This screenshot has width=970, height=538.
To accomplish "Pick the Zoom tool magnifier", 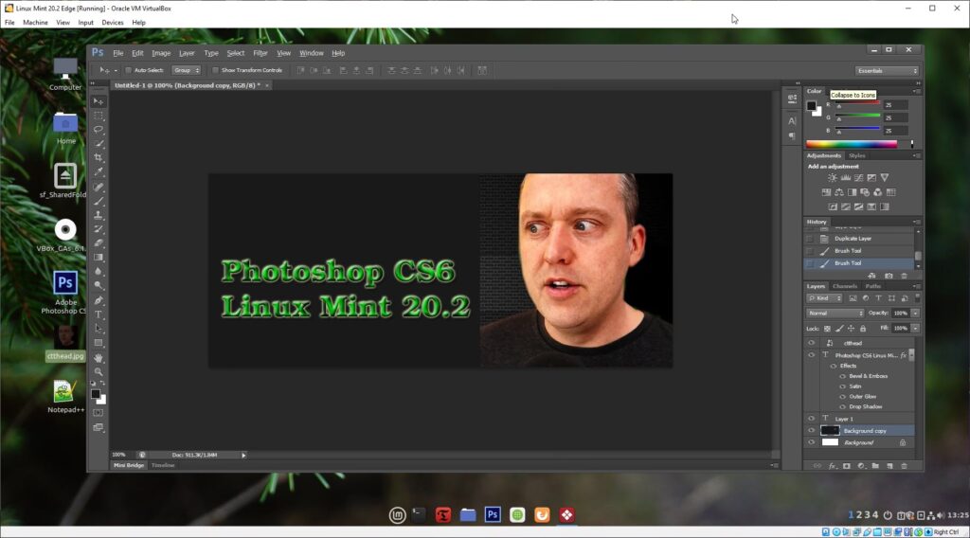I will [x=99, y=372].
